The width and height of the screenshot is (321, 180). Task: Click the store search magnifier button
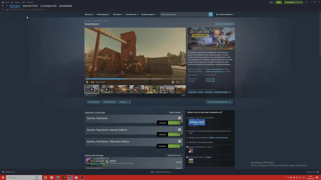(x=211, y=14)
